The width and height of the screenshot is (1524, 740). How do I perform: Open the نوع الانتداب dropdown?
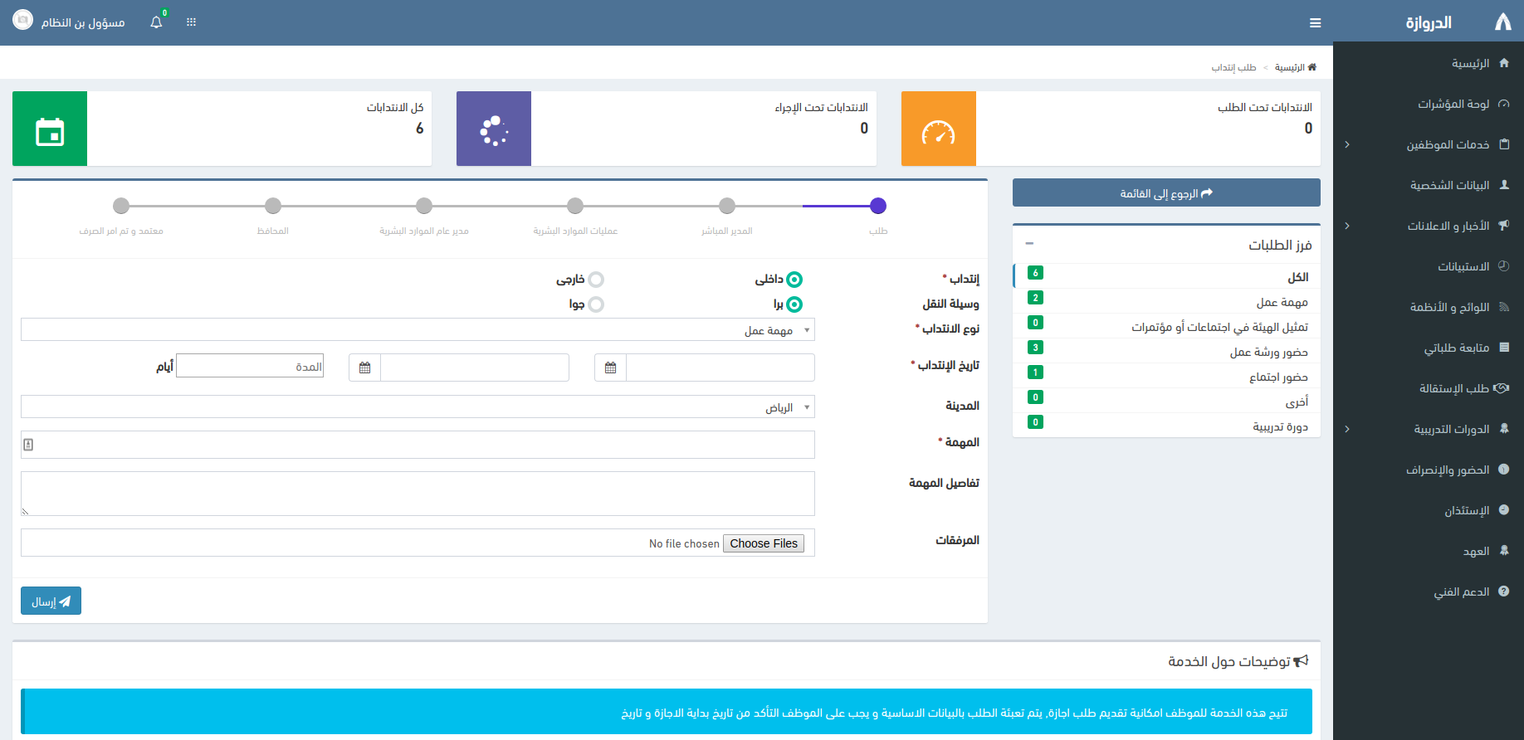click(x=418, y=330)
